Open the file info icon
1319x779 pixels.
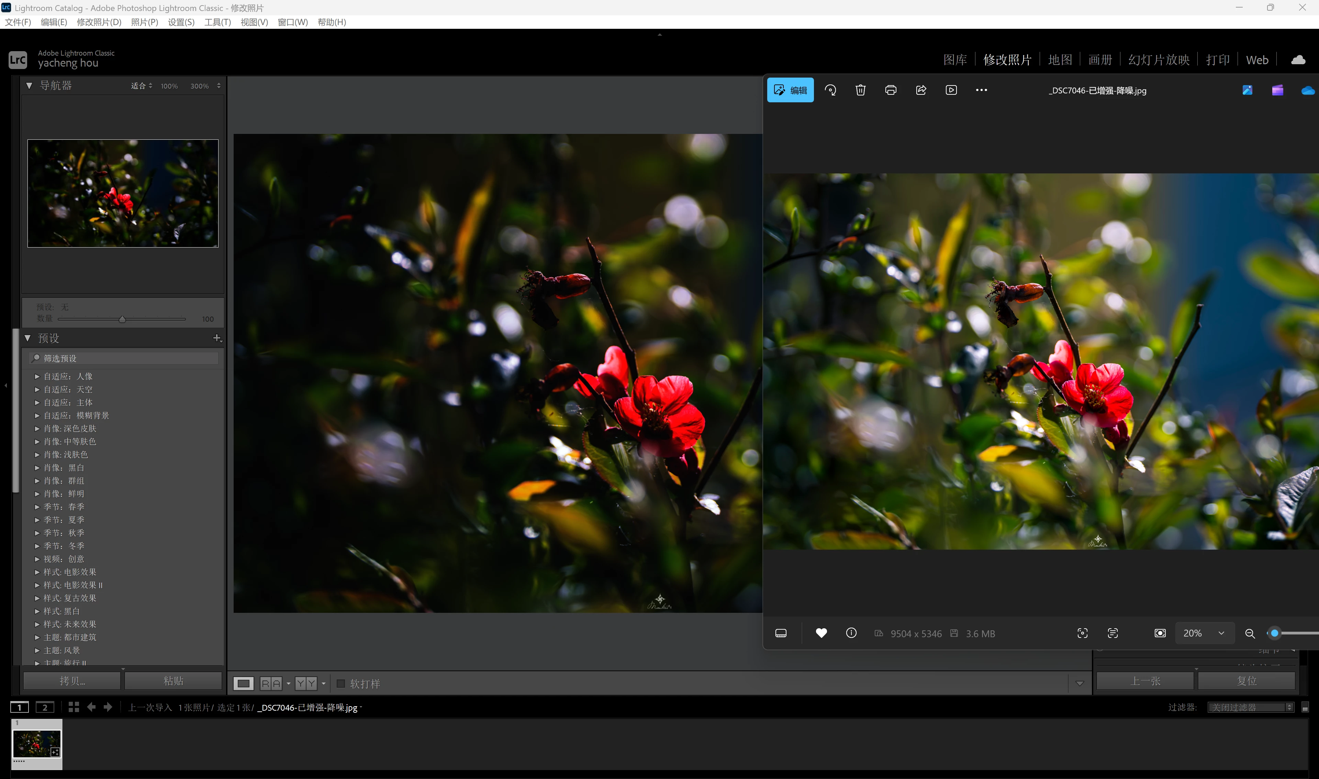pos(851,633)
